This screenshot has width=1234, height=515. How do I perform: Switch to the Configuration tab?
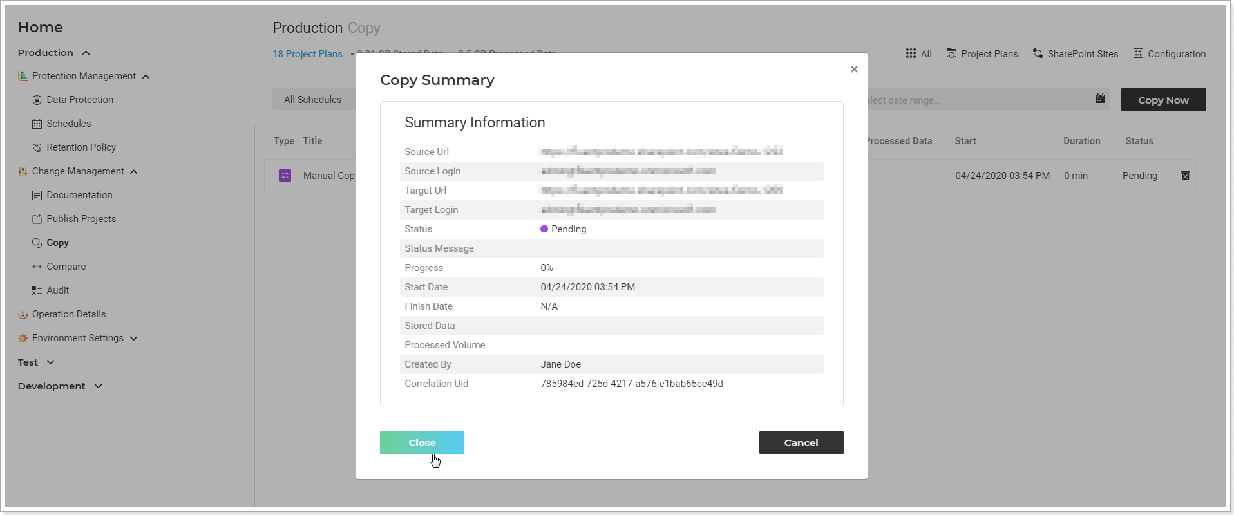1170,54
